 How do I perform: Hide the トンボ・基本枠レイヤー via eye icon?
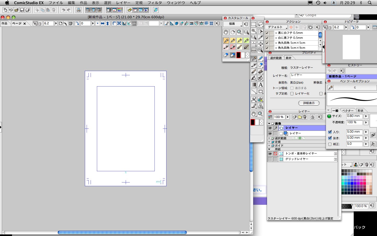click(x=270, y=154)
